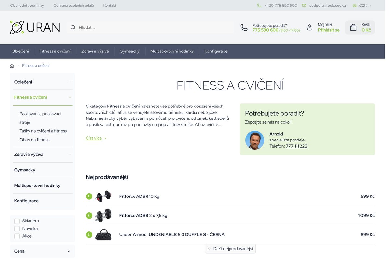Open Under Armour duffle bag thumbnail
The width and height of the screenshot is (389, 259).
[103, 234]
